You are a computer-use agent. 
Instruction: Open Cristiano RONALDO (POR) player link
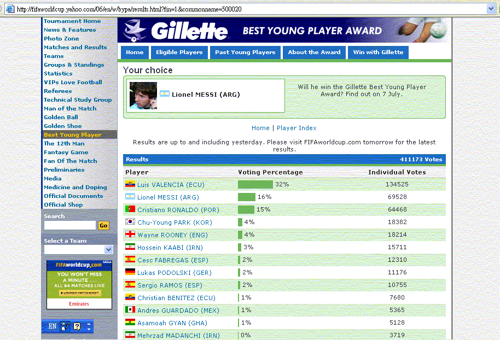click(x=178, y=210)
